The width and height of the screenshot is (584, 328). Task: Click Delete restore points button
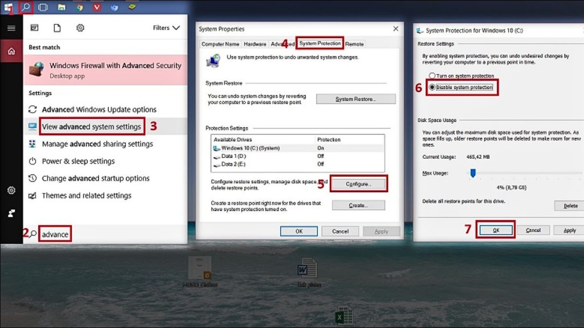click(x=570, y=206)
